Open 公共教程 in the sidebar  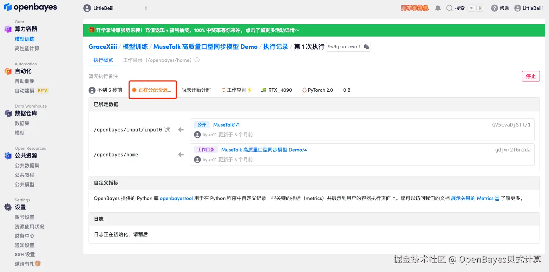(x=25, y=175)
